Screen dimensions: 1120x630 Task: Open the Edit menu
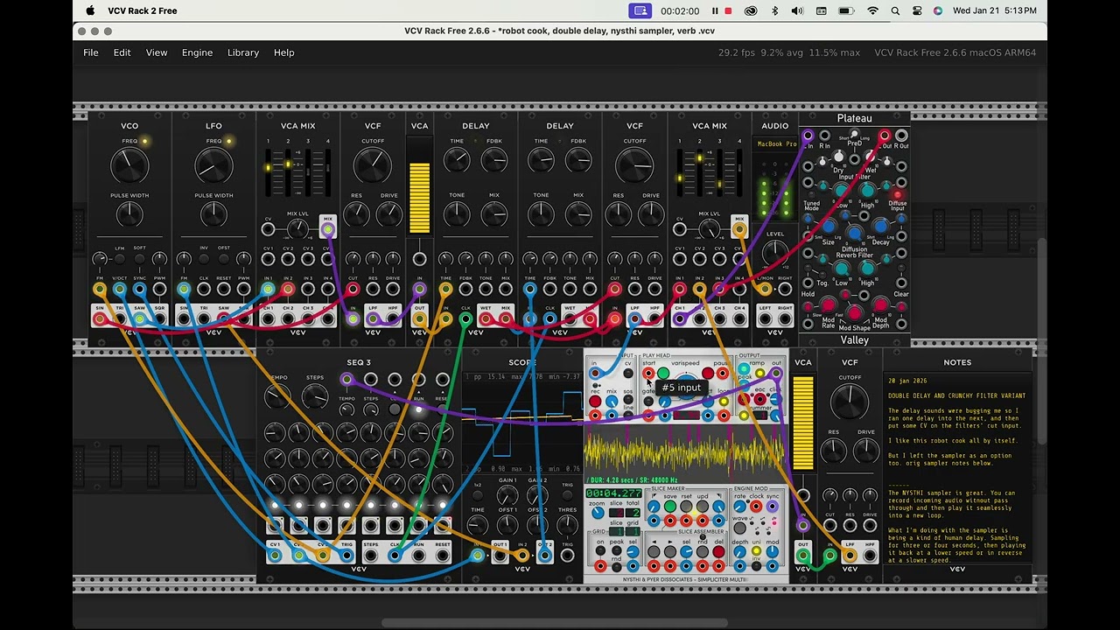pos(122,52)
